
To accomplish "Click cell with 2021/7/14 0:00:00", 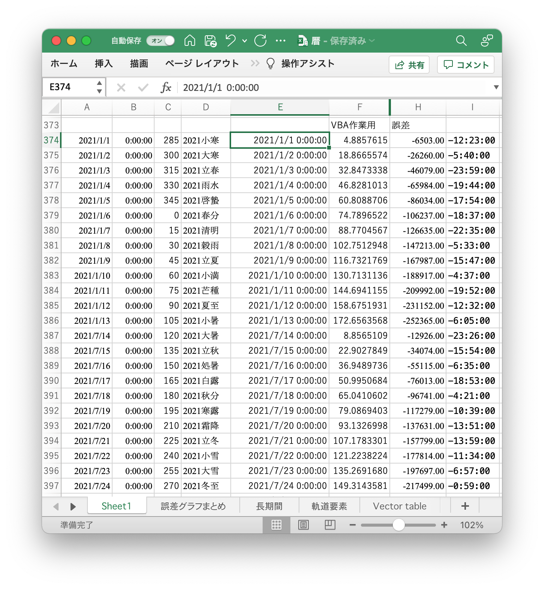I will 280,335.
